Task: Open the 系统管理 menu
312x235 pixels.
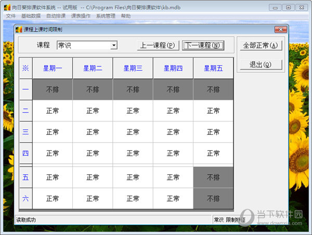Action: [106, 16]
